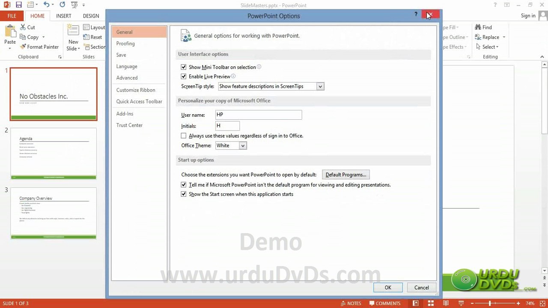
Task: Click the user avatar icon next to Sign in
Action: click(x=543, y=15)
